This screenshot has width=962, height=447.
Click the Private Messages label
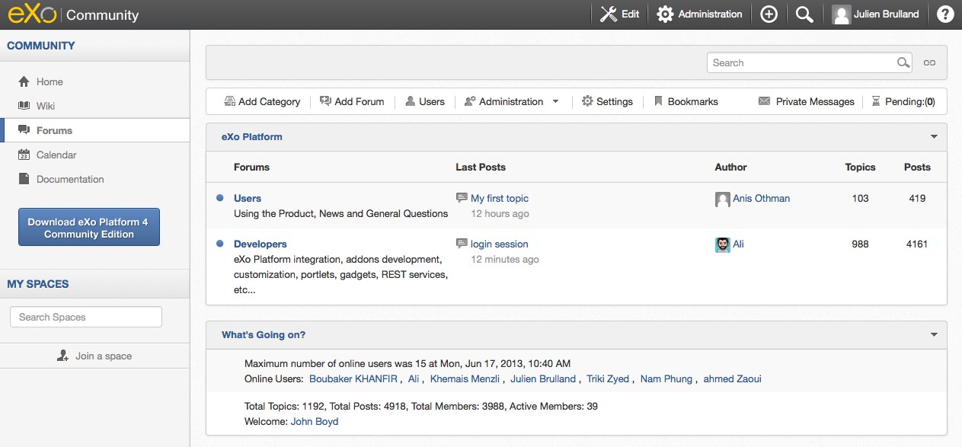pyautogui.click(x=815, y=101)
